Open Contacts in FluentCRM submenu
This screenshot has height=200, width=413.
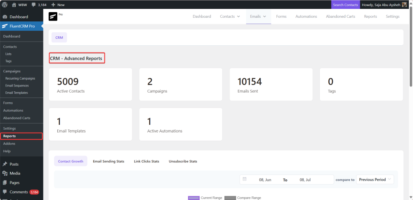coord(10,47)
